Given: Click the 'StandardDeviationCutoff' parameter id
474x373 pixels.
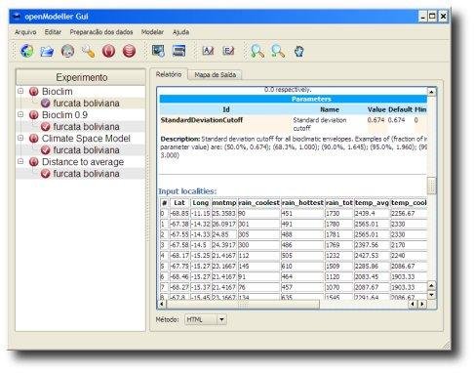Looking at the screenshot, I should 202,120.
